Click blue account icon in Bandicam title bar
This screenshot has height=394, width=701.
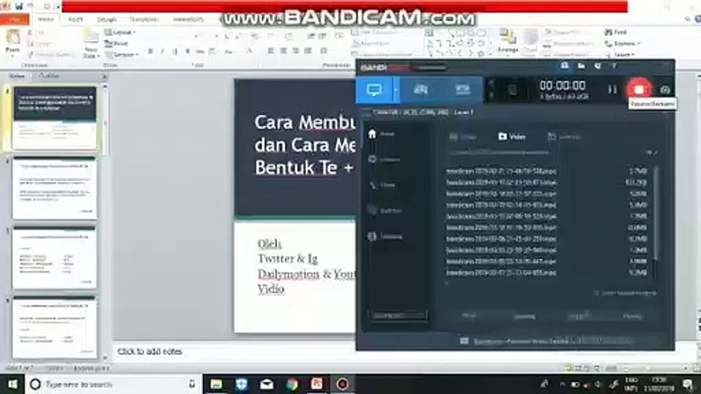565,66
